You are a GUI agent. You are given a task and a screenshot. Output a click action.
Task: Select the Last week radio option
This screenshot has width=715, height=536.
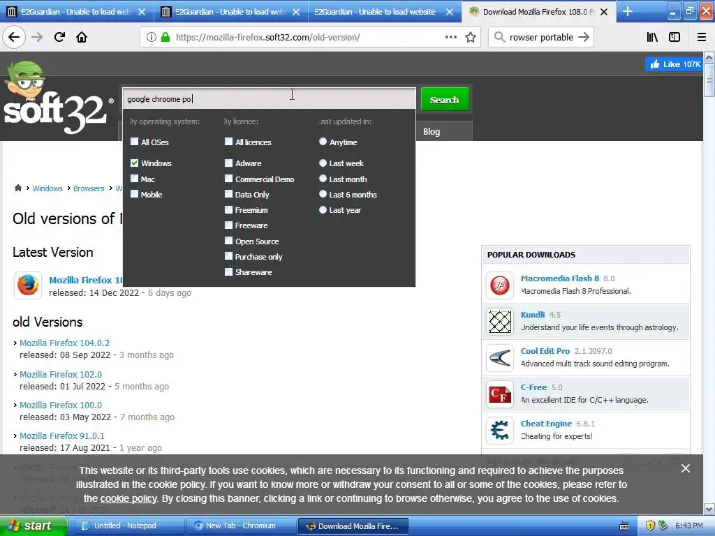click(323, 163)
